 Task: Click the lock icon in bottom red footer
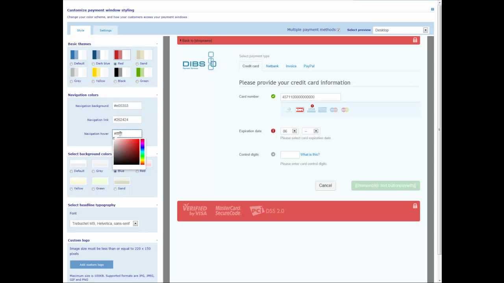[415, 206]
